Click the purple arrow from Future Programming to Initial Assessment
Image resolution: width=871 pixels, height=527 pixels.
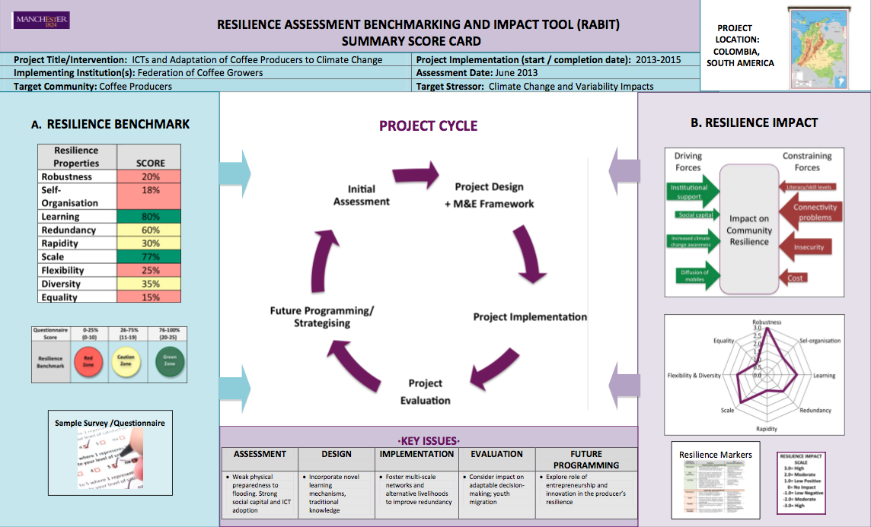click(x=324, y=261)
